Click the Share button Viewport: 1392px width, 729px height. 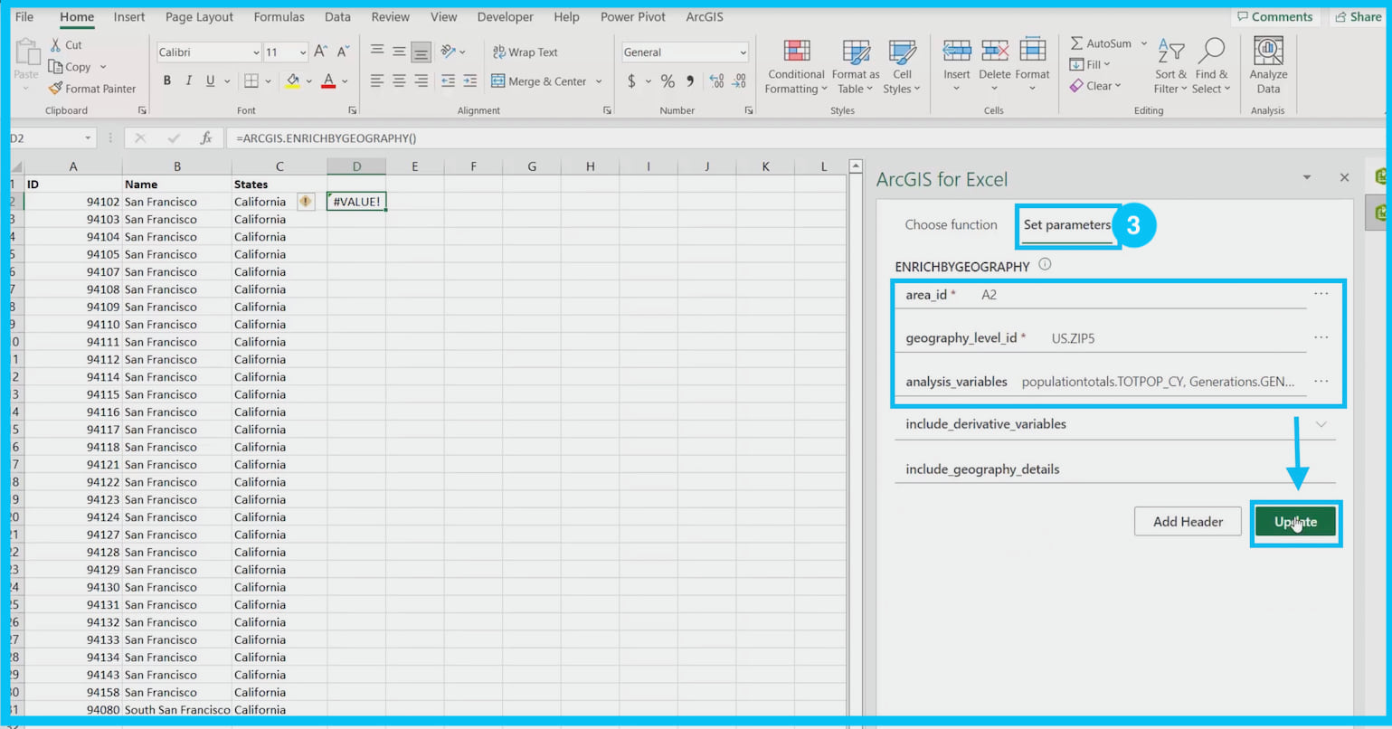[x=1358, y=17]
